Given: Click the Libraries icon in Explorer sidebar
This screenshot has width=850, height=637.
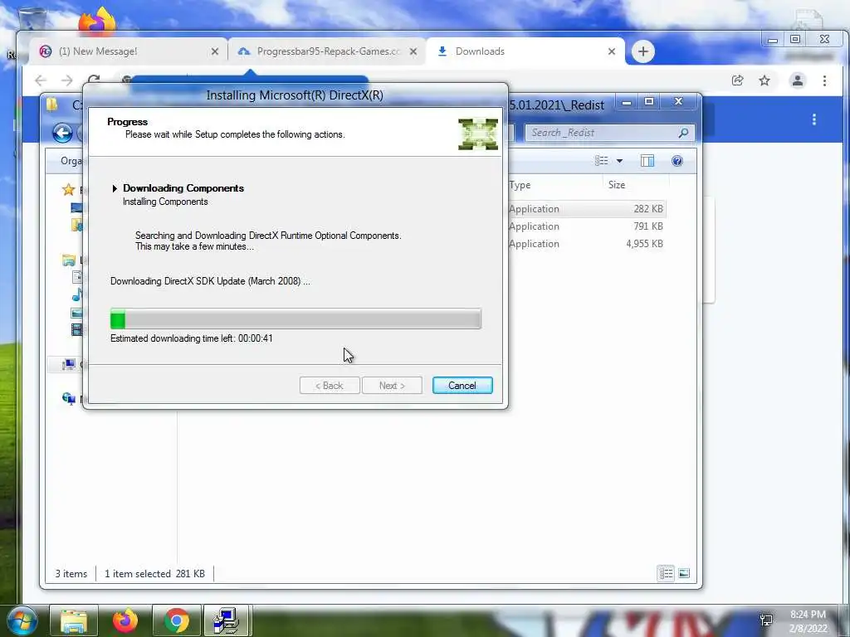Looking at the screenshot, I should point(68,260).
